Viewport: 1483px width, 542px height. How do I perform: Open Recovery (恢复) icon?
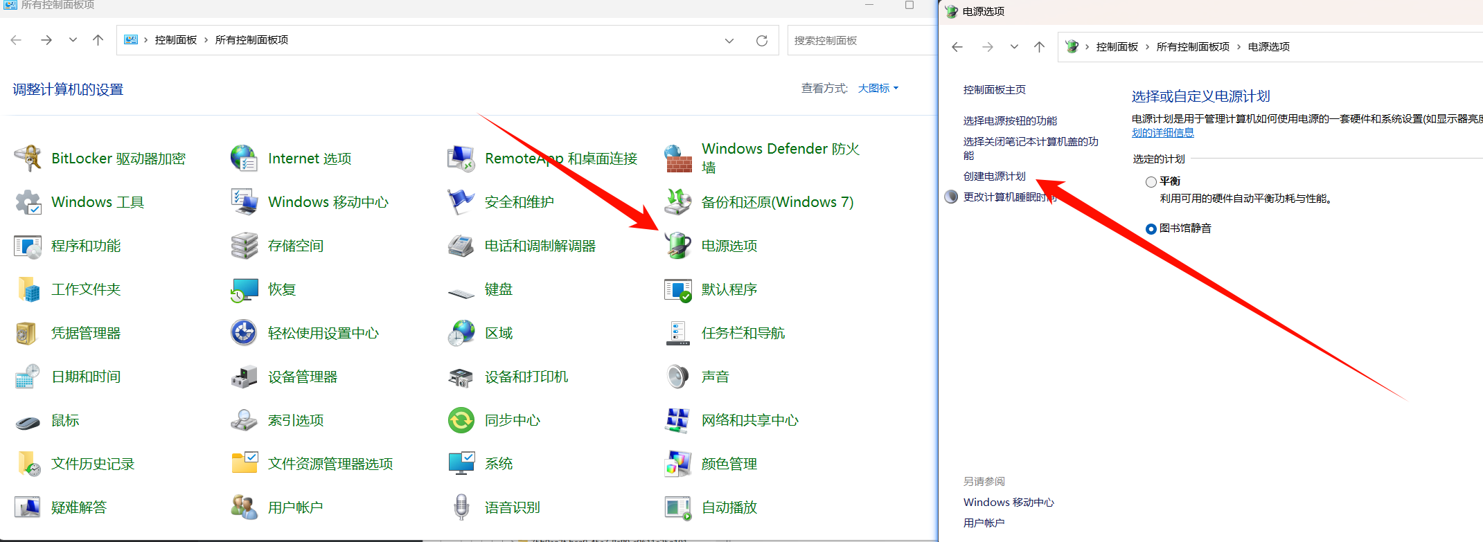click(x=244, y=289)
